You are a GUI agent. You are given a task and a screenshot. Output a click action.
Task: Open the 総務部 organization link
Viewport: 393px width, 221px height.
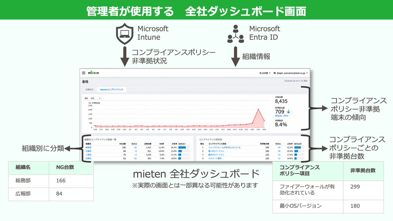[x=89, y=148]
